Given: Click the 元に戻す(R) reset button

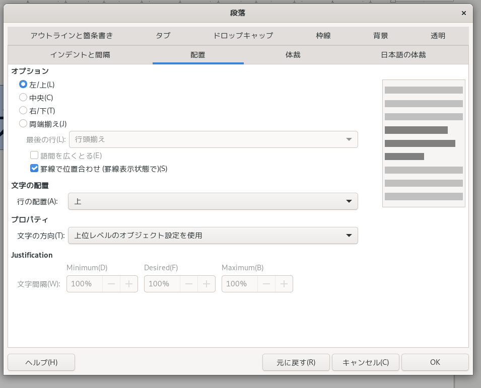Looking at the screenshot, I should pyautogui.click(x=296, y=362).
